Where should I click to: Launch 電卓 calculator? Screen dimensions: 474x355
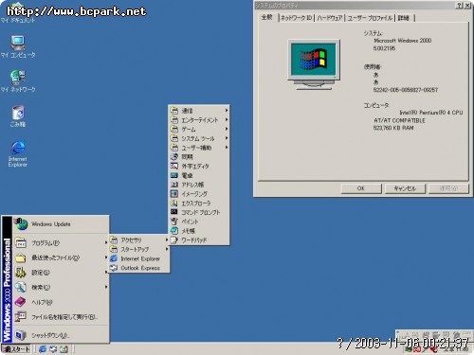point(199,175)
